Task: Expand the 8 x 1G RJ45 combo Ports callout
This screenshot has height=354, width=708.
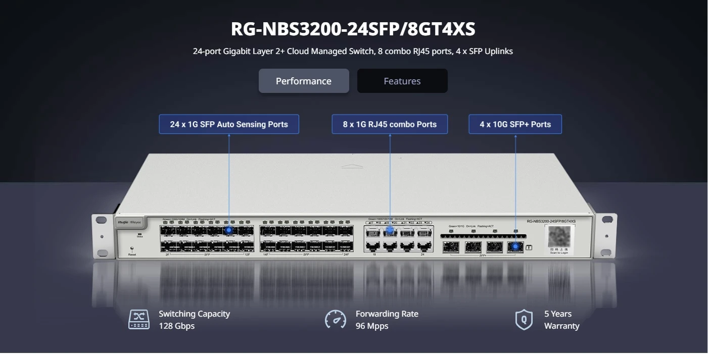Action: [390, 124]
